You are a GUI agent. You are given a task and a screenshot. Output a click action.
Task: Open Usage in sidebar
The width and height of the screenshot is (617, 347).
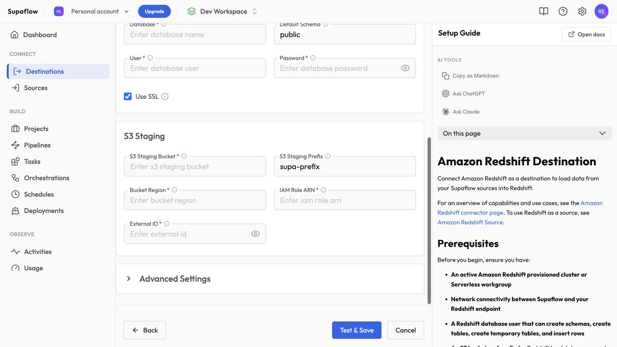pyautogui.click(x=58, y=268)
